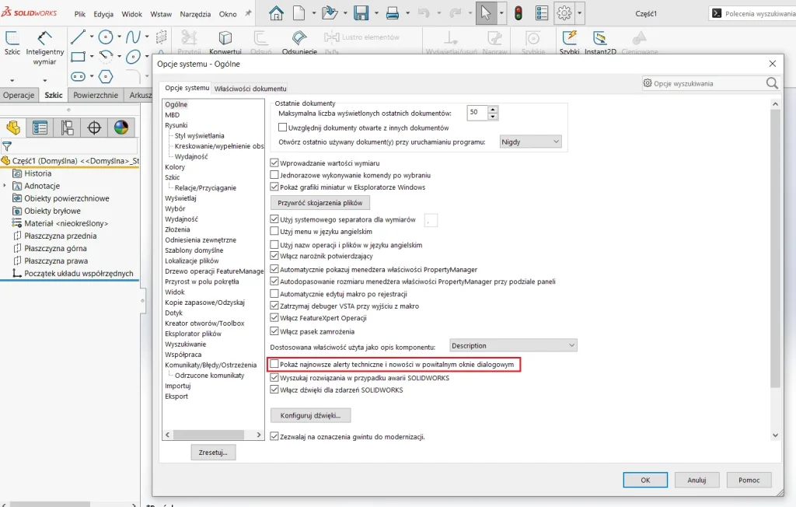This screenshot has height=507, width=796.
Task: Click the Zresetuj button
Action: pos(213,452)
